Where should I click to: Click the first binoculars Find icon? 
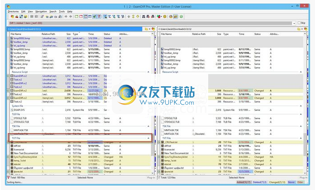coord(144,17)
